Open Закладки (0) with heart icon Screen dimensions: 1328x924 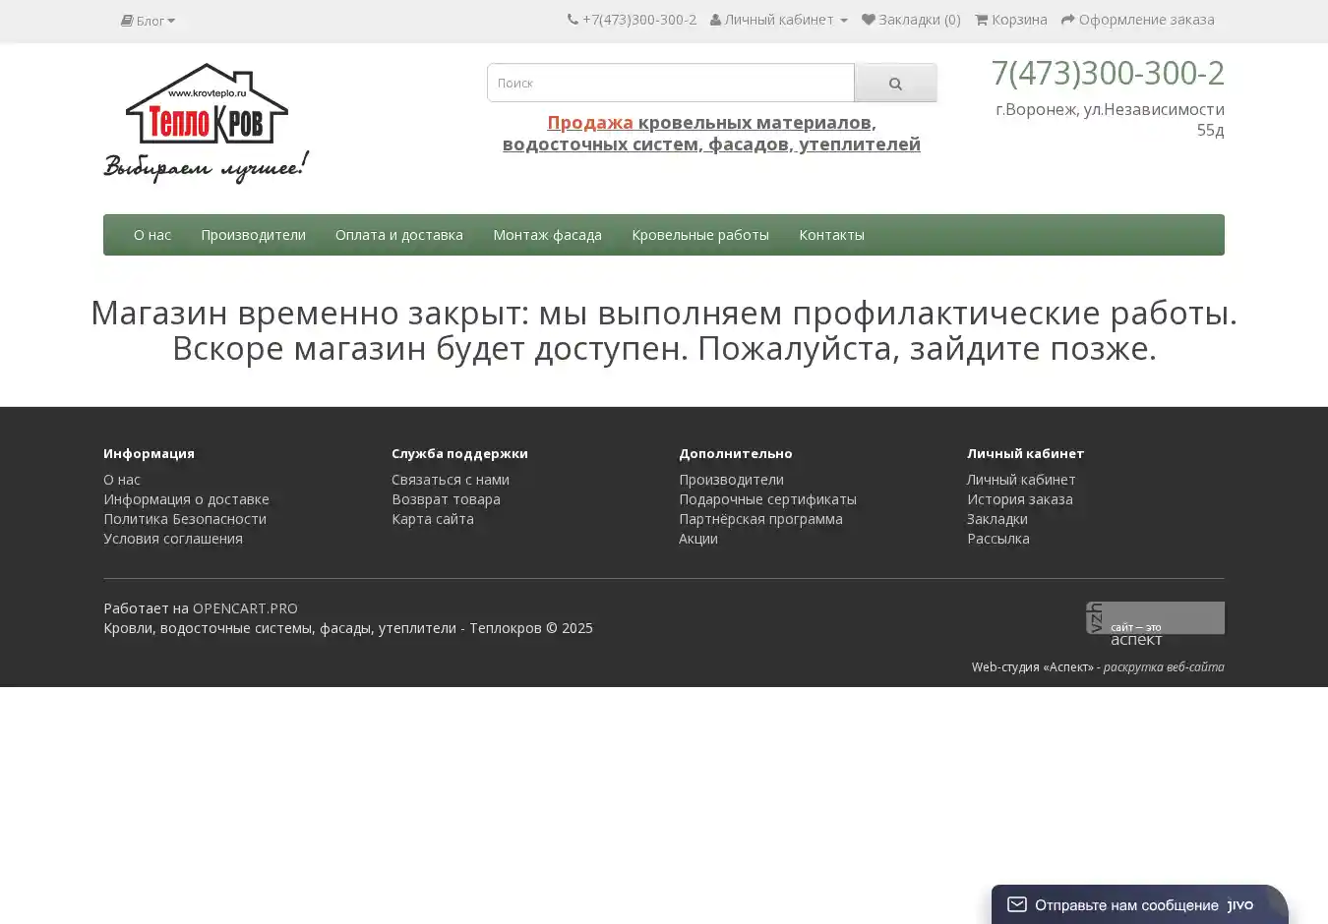911,20
